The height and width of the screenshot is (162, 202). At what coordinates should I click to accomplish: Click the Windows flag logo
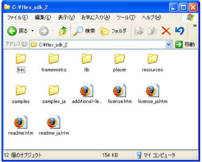point(191,18)
